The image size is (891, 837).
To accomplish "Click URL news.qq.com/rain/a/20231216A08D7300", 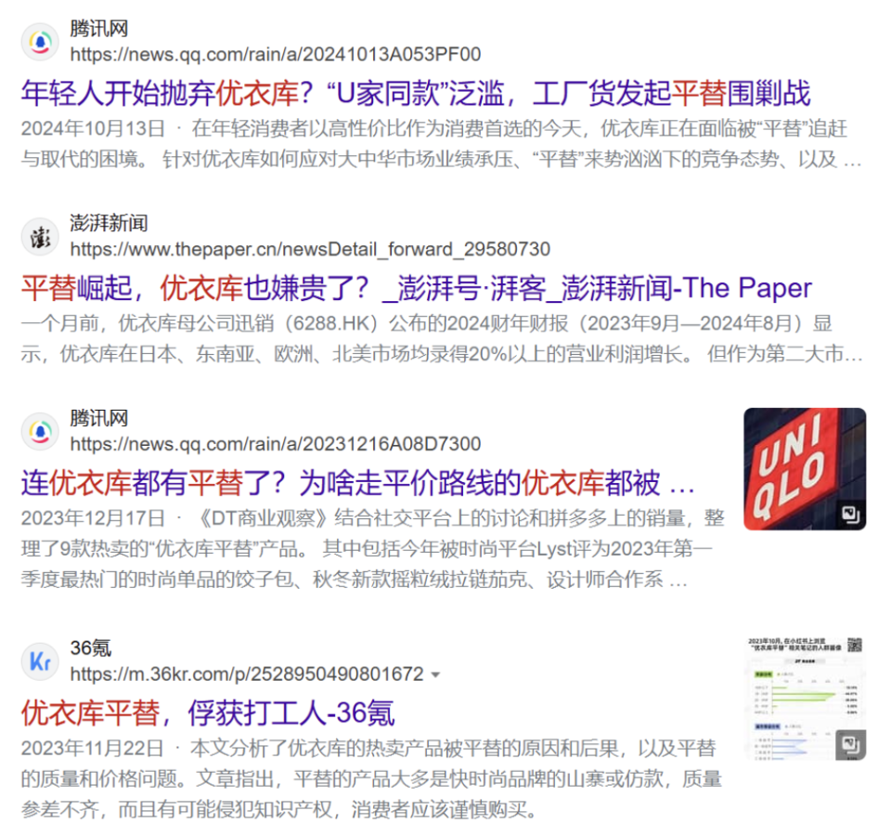I will (276, 444).
